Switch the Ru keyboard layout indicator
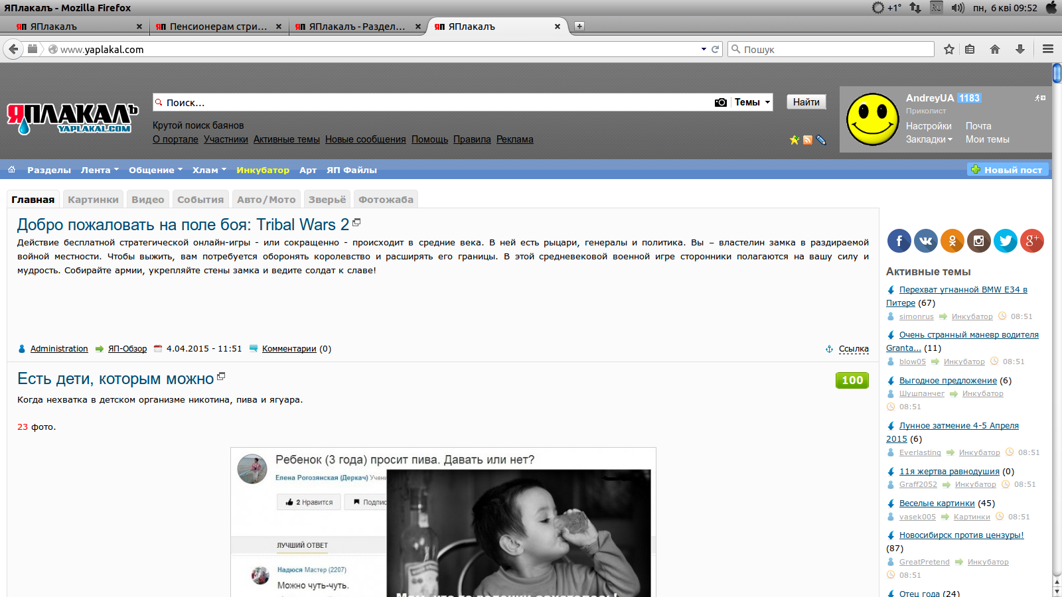 937,7
